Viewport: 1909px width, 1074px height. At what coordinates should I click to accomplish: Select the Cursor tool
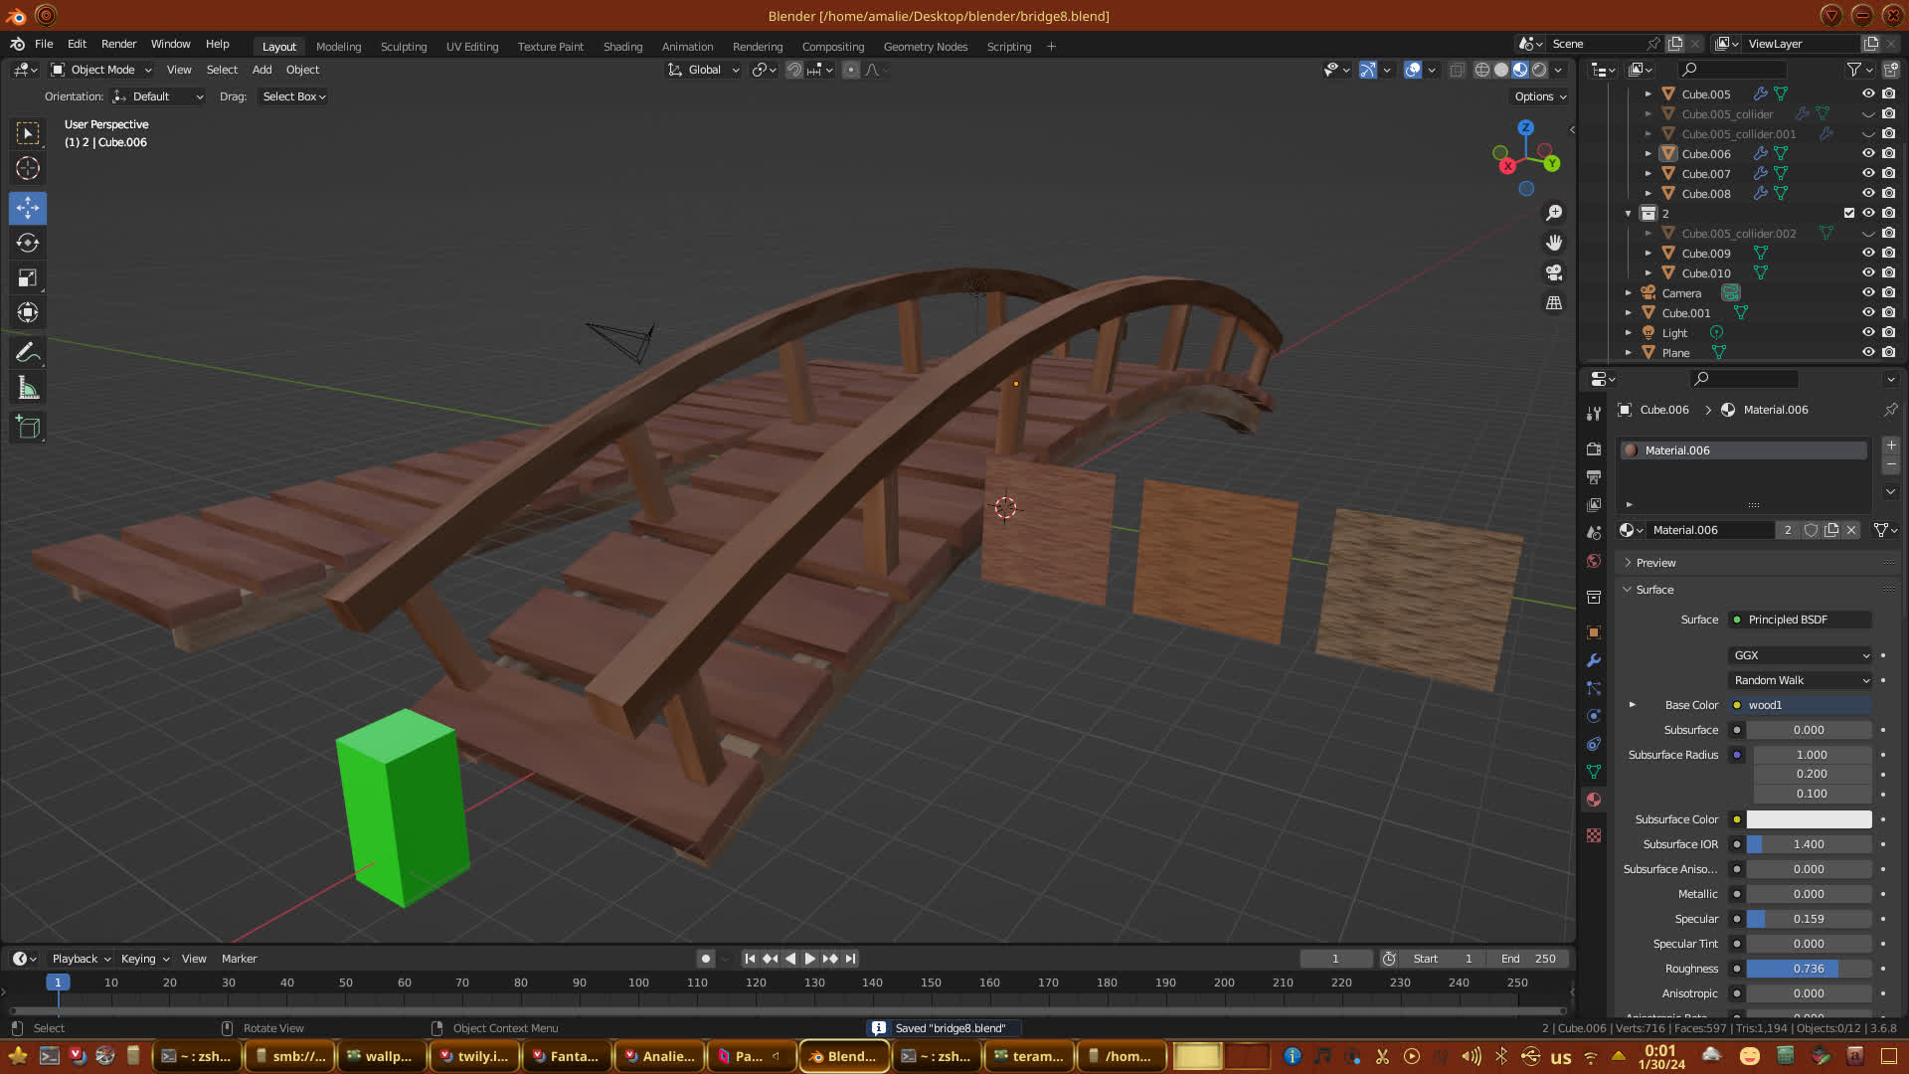[x=28, y=168]
